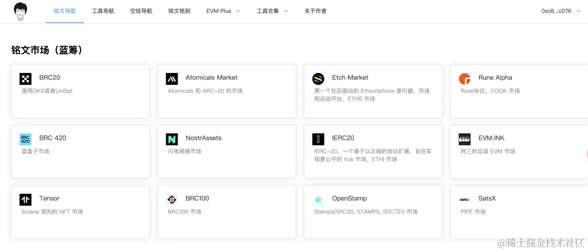Open the OpenStamp title link

click(350, 198)
